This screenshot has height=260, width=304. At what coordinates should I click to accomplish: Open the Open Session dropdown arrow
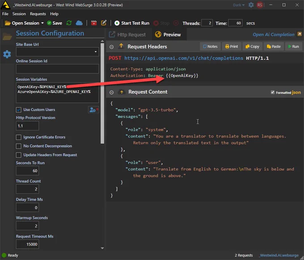pyautogui.click(x=42, y=23)
